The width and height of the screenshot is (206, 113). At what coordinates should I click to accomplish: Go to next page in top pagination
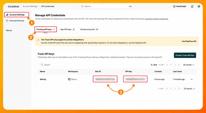click(175, 65)
